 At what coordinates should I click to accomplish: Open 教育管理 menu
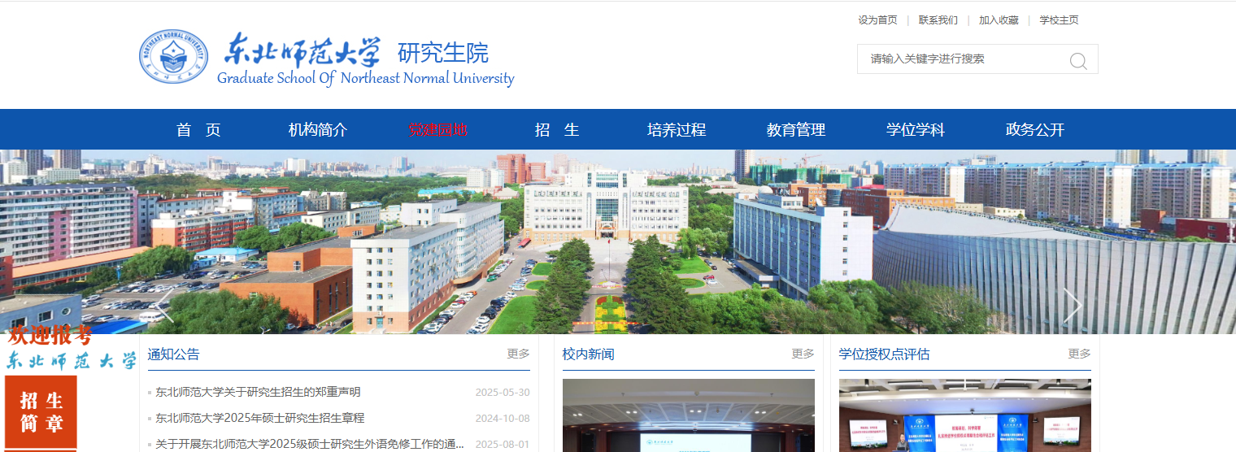tap(796, 129)
